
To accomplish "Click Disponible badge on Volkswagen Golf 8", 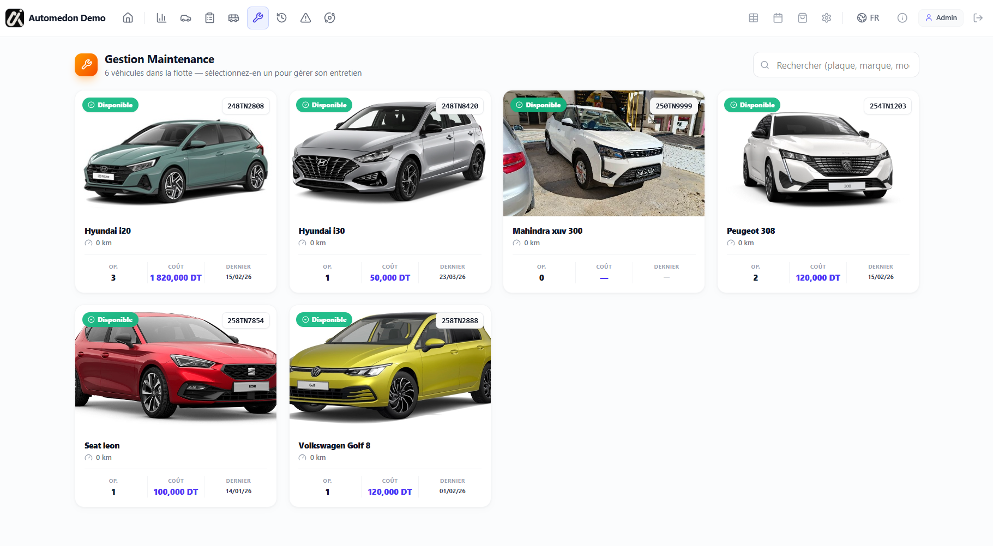I will click(x=324, y=320).
